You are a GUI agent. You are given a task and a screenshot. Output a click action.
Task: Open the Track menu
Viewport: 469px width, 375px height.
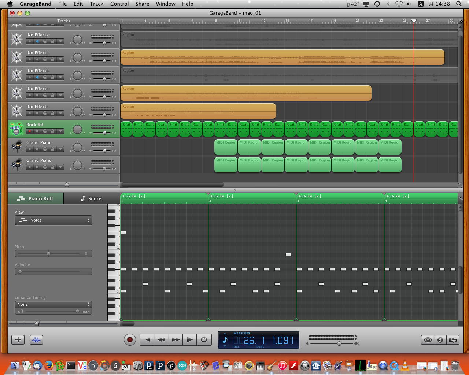pos(96,4)
